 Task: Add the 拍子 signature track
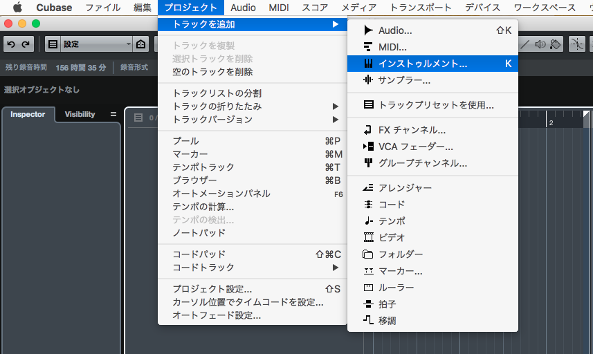[x=432, y=304]
